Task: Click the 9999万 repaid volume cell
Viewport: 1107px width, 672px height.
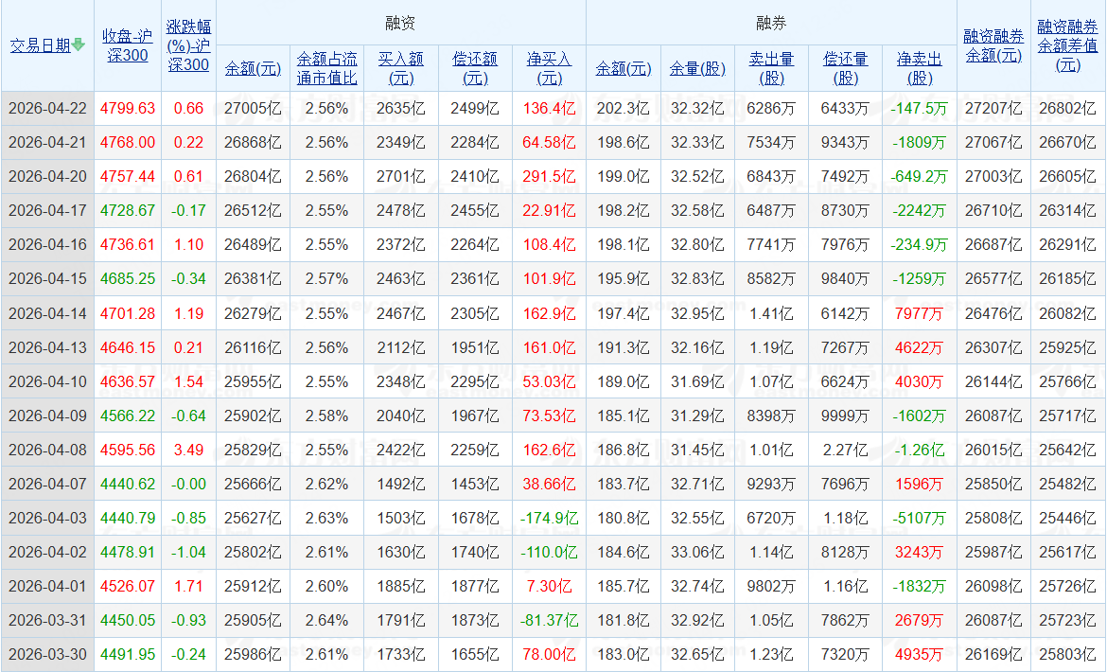Action: [x=846, y=416]
